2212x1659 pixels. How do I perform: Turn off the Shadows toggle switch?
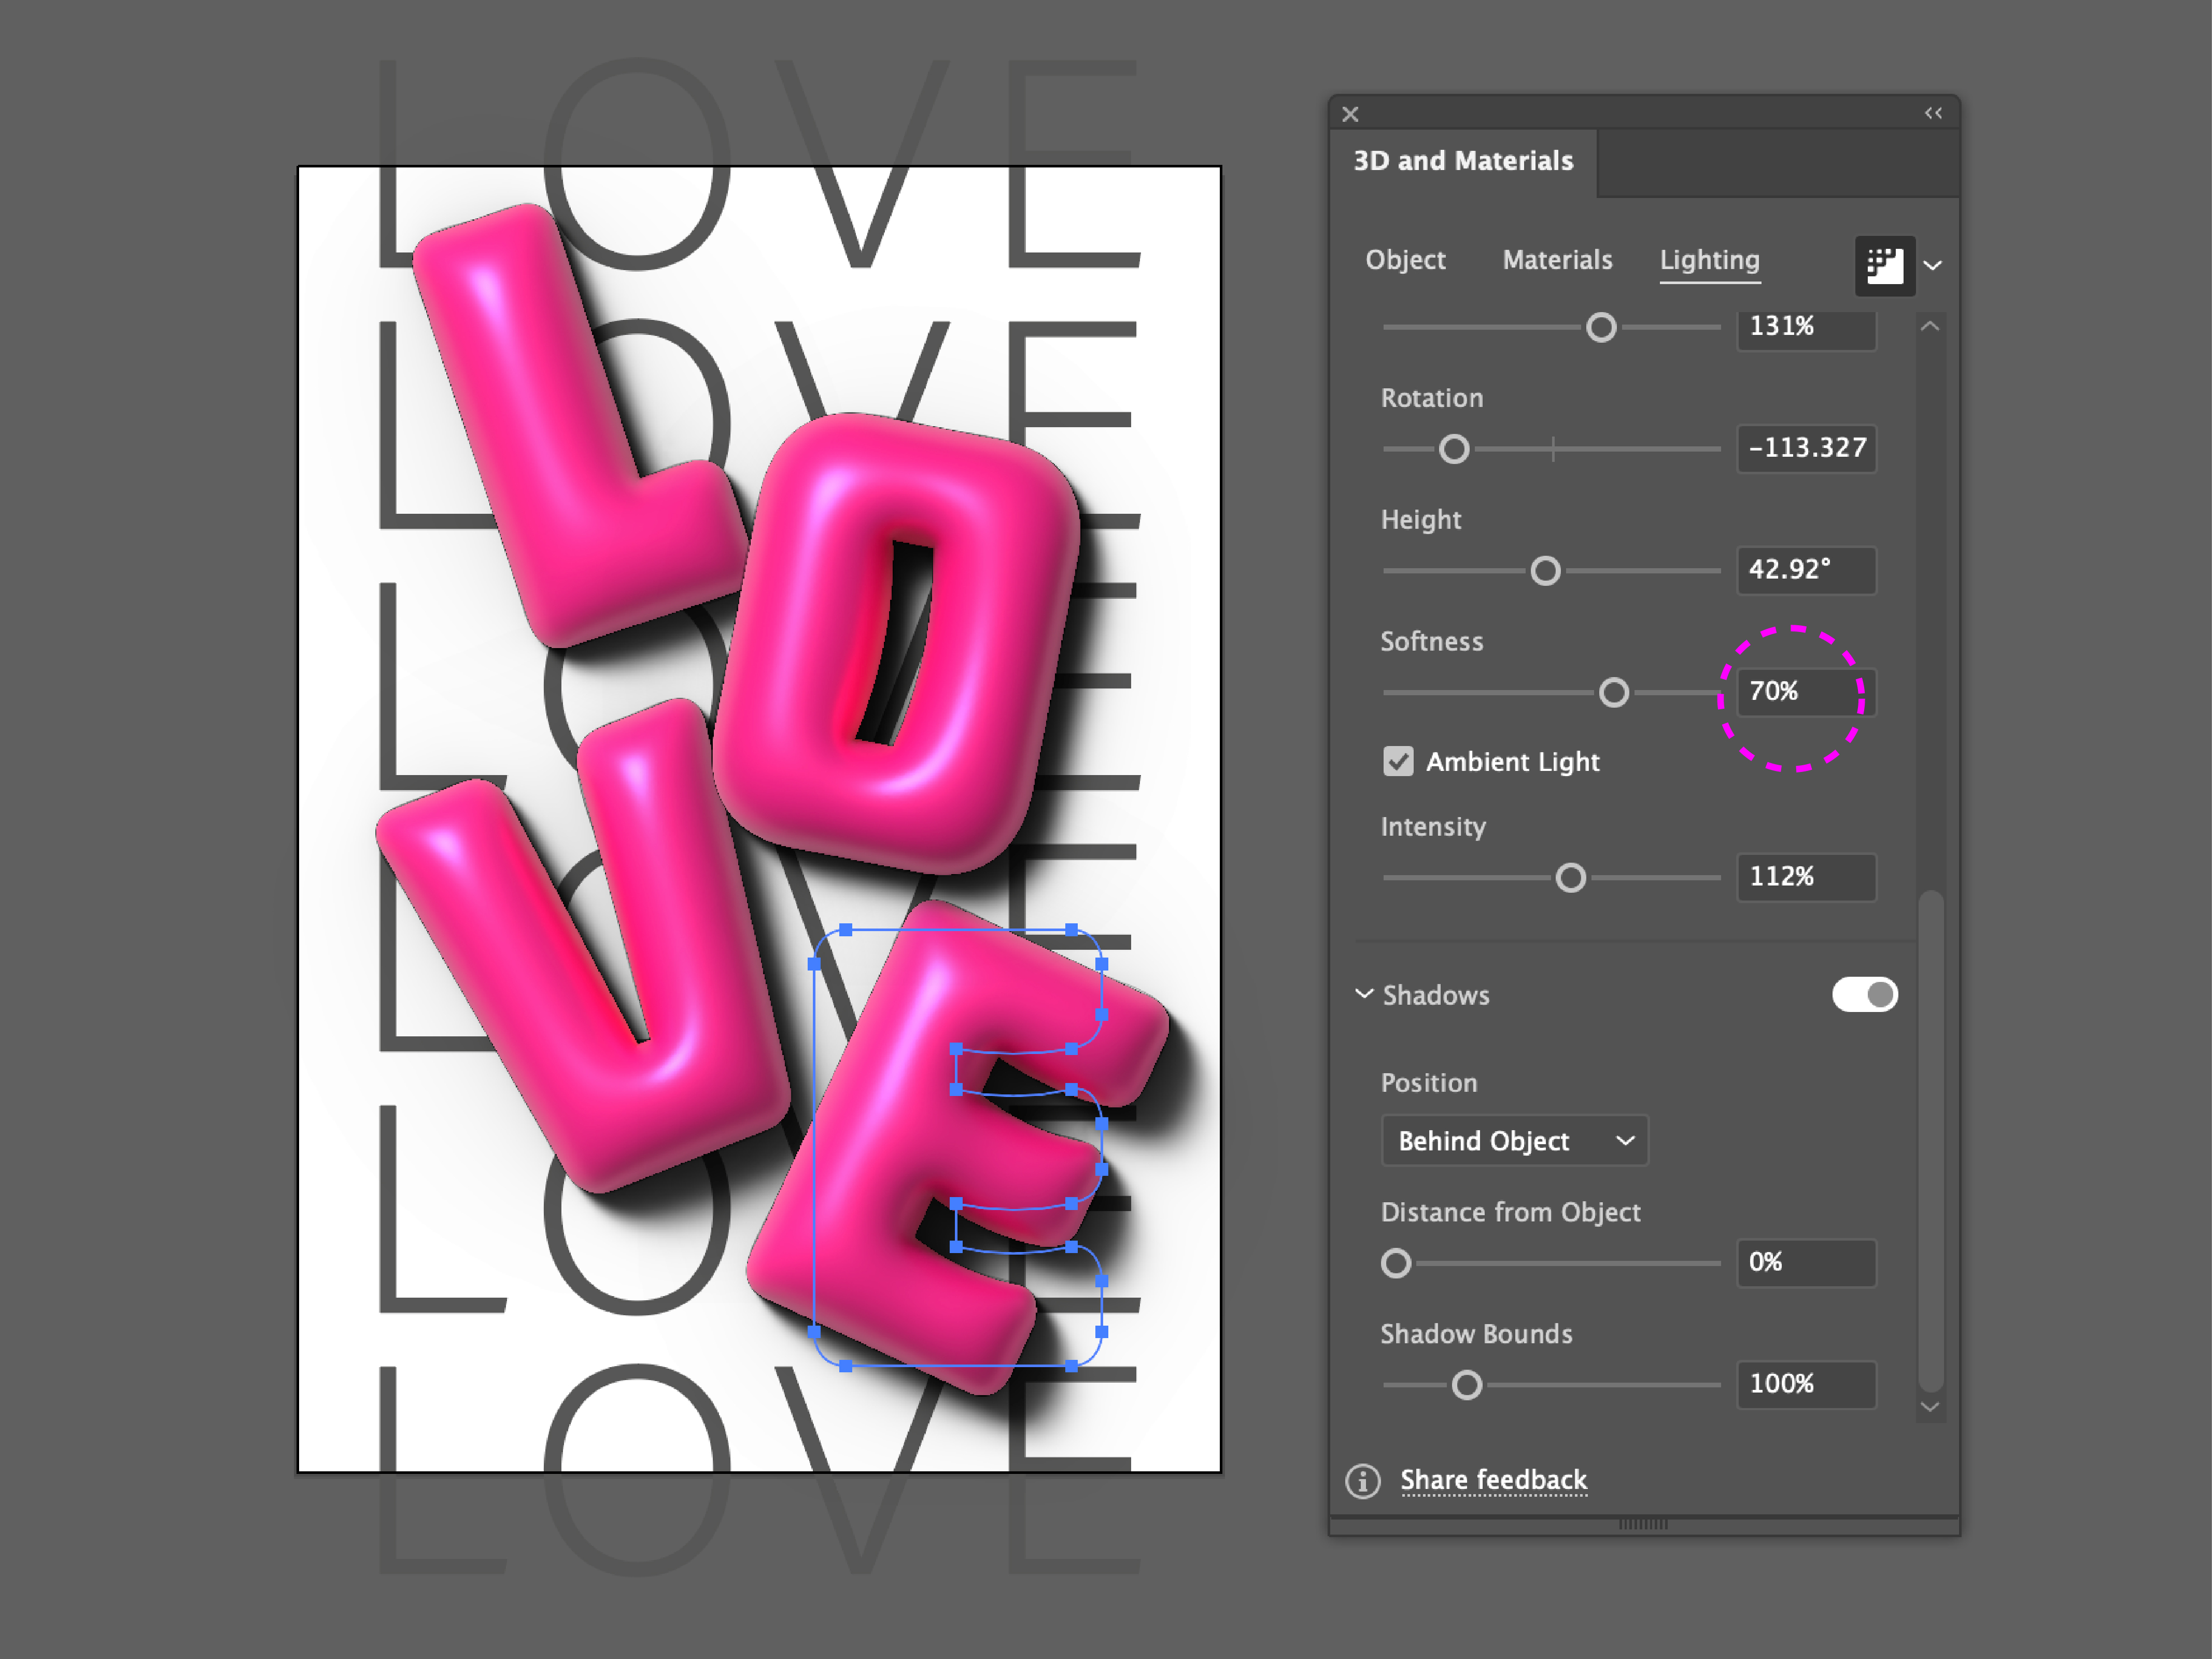tap(1864, 994)
